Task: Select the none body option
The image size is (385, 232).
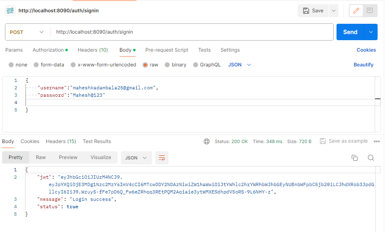Action: pyautogui.click(x=18, y=65)
